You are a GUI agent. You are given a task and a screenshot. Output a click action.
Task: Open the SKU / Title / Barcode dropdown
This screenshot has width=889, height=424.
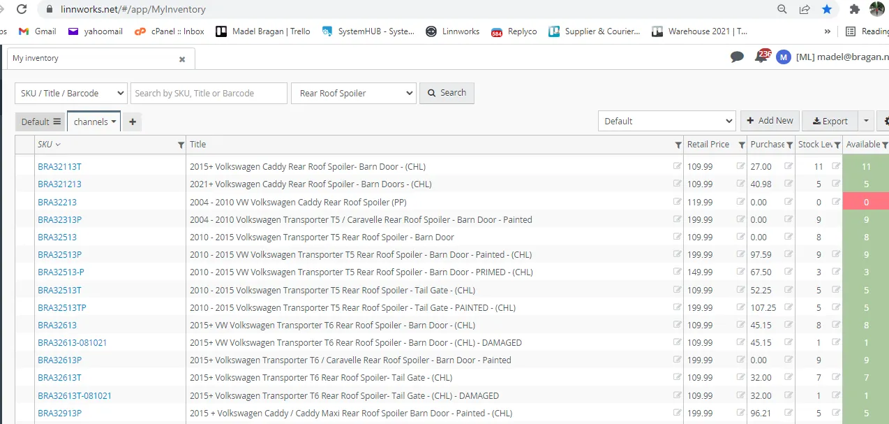click(71, 93)
